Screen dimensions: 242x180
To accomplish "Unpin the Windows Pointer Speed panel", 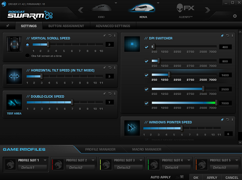I will (222, 119).
